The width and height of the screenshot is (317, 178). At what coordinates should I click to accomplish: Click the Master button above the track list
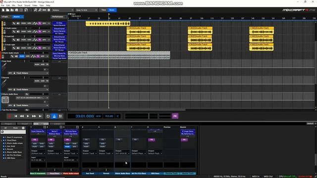click(17, 17)
